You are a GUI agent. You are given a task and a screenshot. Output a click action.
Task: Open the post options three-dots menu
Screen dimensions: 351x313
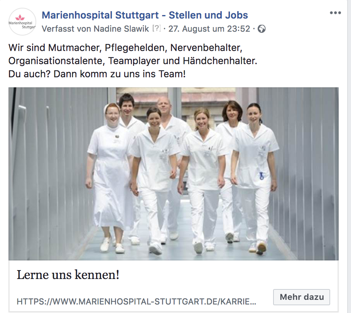pos(335,13)
